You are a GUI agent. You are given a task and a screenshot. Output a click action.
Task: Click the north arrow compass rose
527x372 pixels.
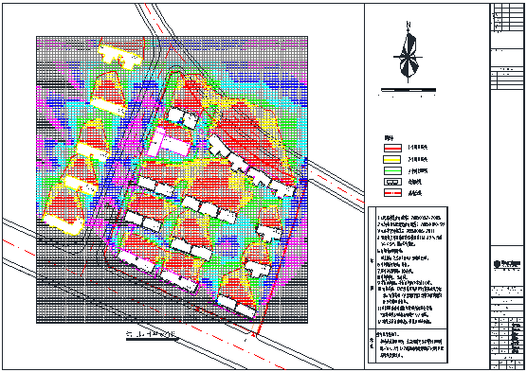pyautogui.click(x=408, y=53)
